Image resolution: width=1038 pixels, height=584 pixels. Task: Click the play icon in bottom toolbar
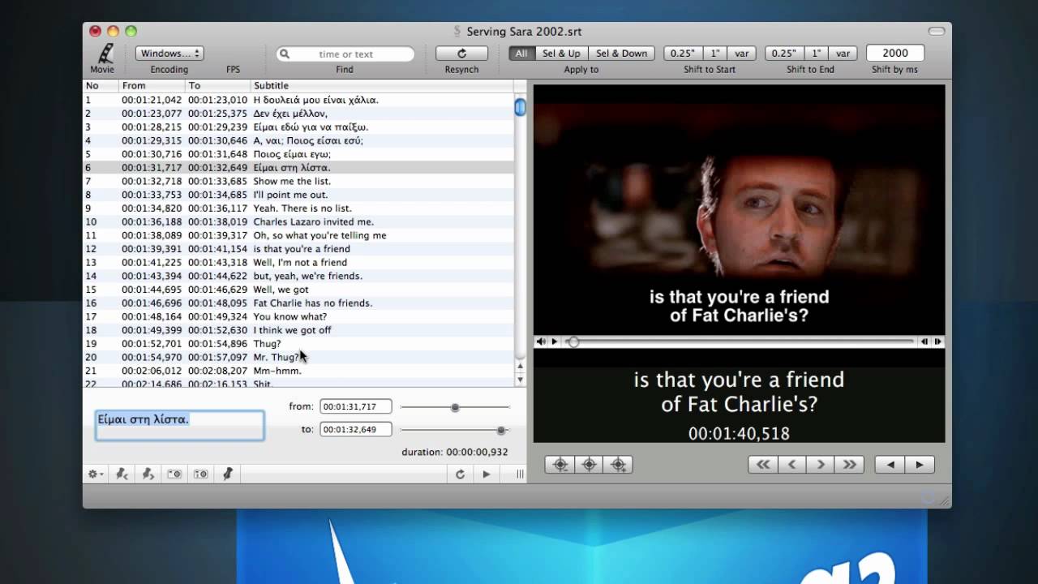pyautogui.click(x=487, y=474)
